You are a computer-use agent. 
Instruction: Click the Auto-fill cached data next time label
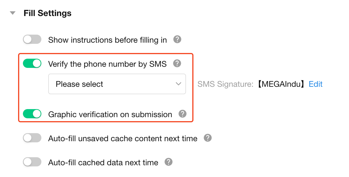point(103,163)
